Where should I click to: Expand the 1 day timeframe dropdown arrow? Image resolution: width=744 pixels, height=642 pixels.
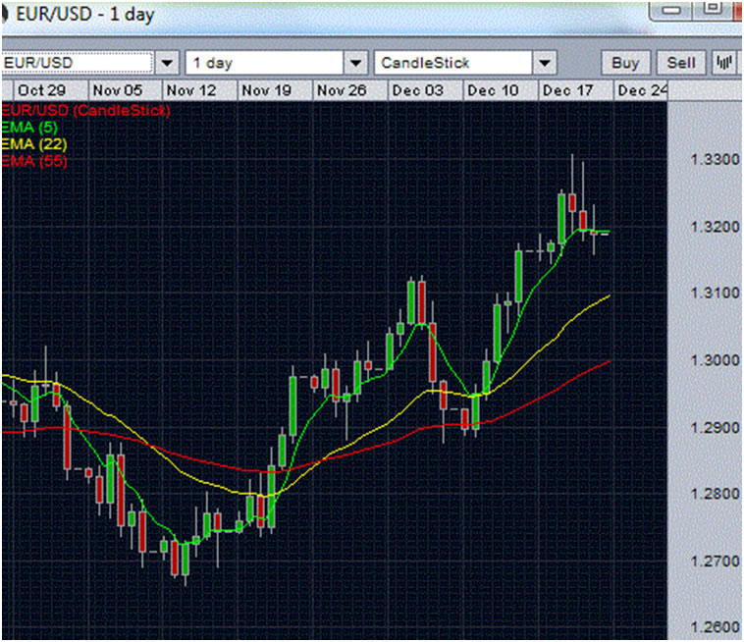click(x=356, y=63)
